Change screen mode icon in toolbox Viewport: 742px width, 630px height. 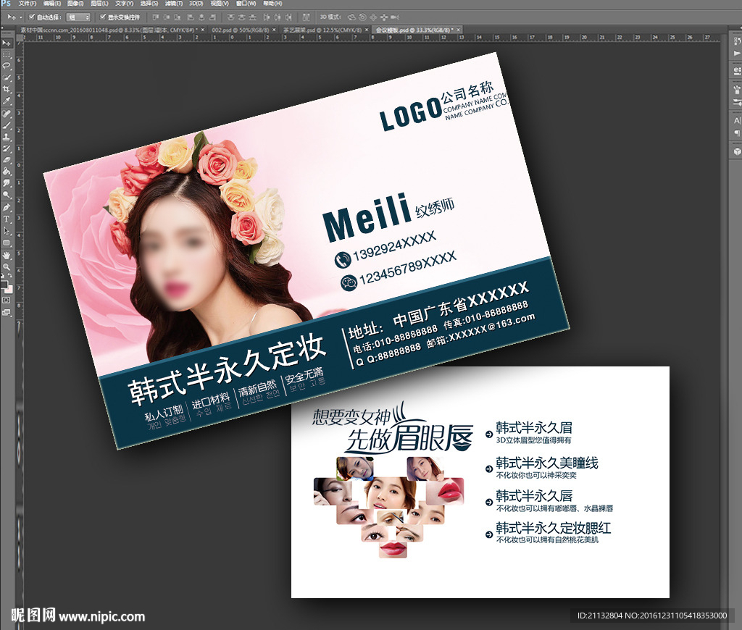6,312
